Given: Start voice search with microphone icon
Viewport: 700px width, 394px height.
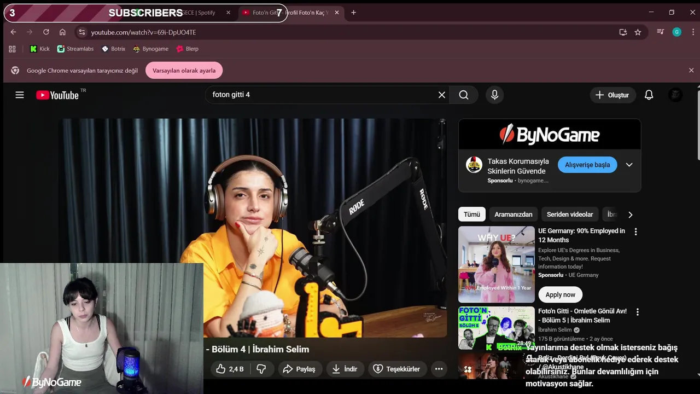Looking at the screenshot, I should (x=494, y=95).
